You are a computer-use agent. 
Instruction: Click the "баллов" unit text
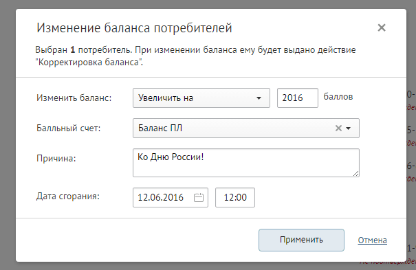(338, 97)
